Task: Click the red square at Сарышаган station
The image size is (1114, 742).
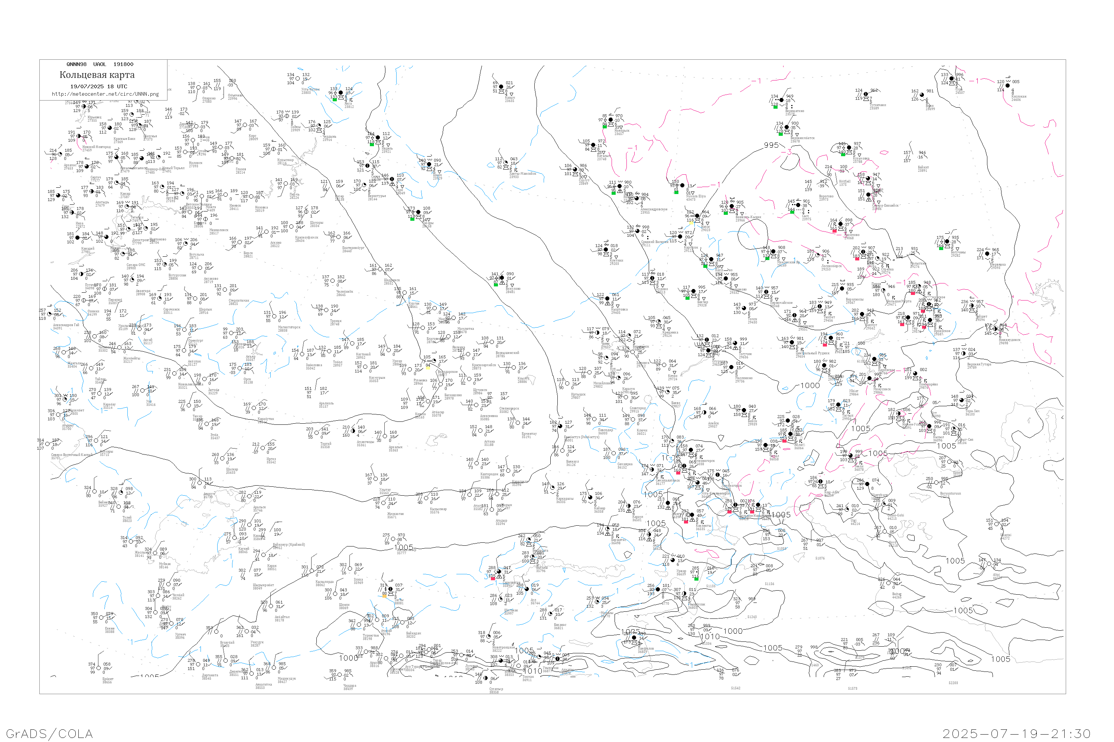Action: (493, 578)
